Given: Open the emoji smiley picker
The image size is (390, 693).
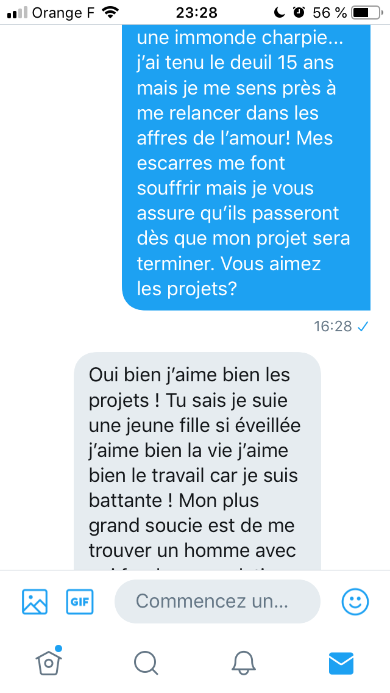Looking at the screenshot, I should click(x=355, y=601).
